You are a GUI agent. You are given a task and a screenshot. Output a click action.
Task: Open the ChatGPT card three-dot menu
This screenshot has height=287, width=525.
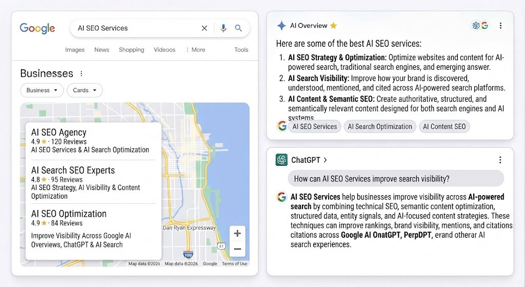click(500, 160)
